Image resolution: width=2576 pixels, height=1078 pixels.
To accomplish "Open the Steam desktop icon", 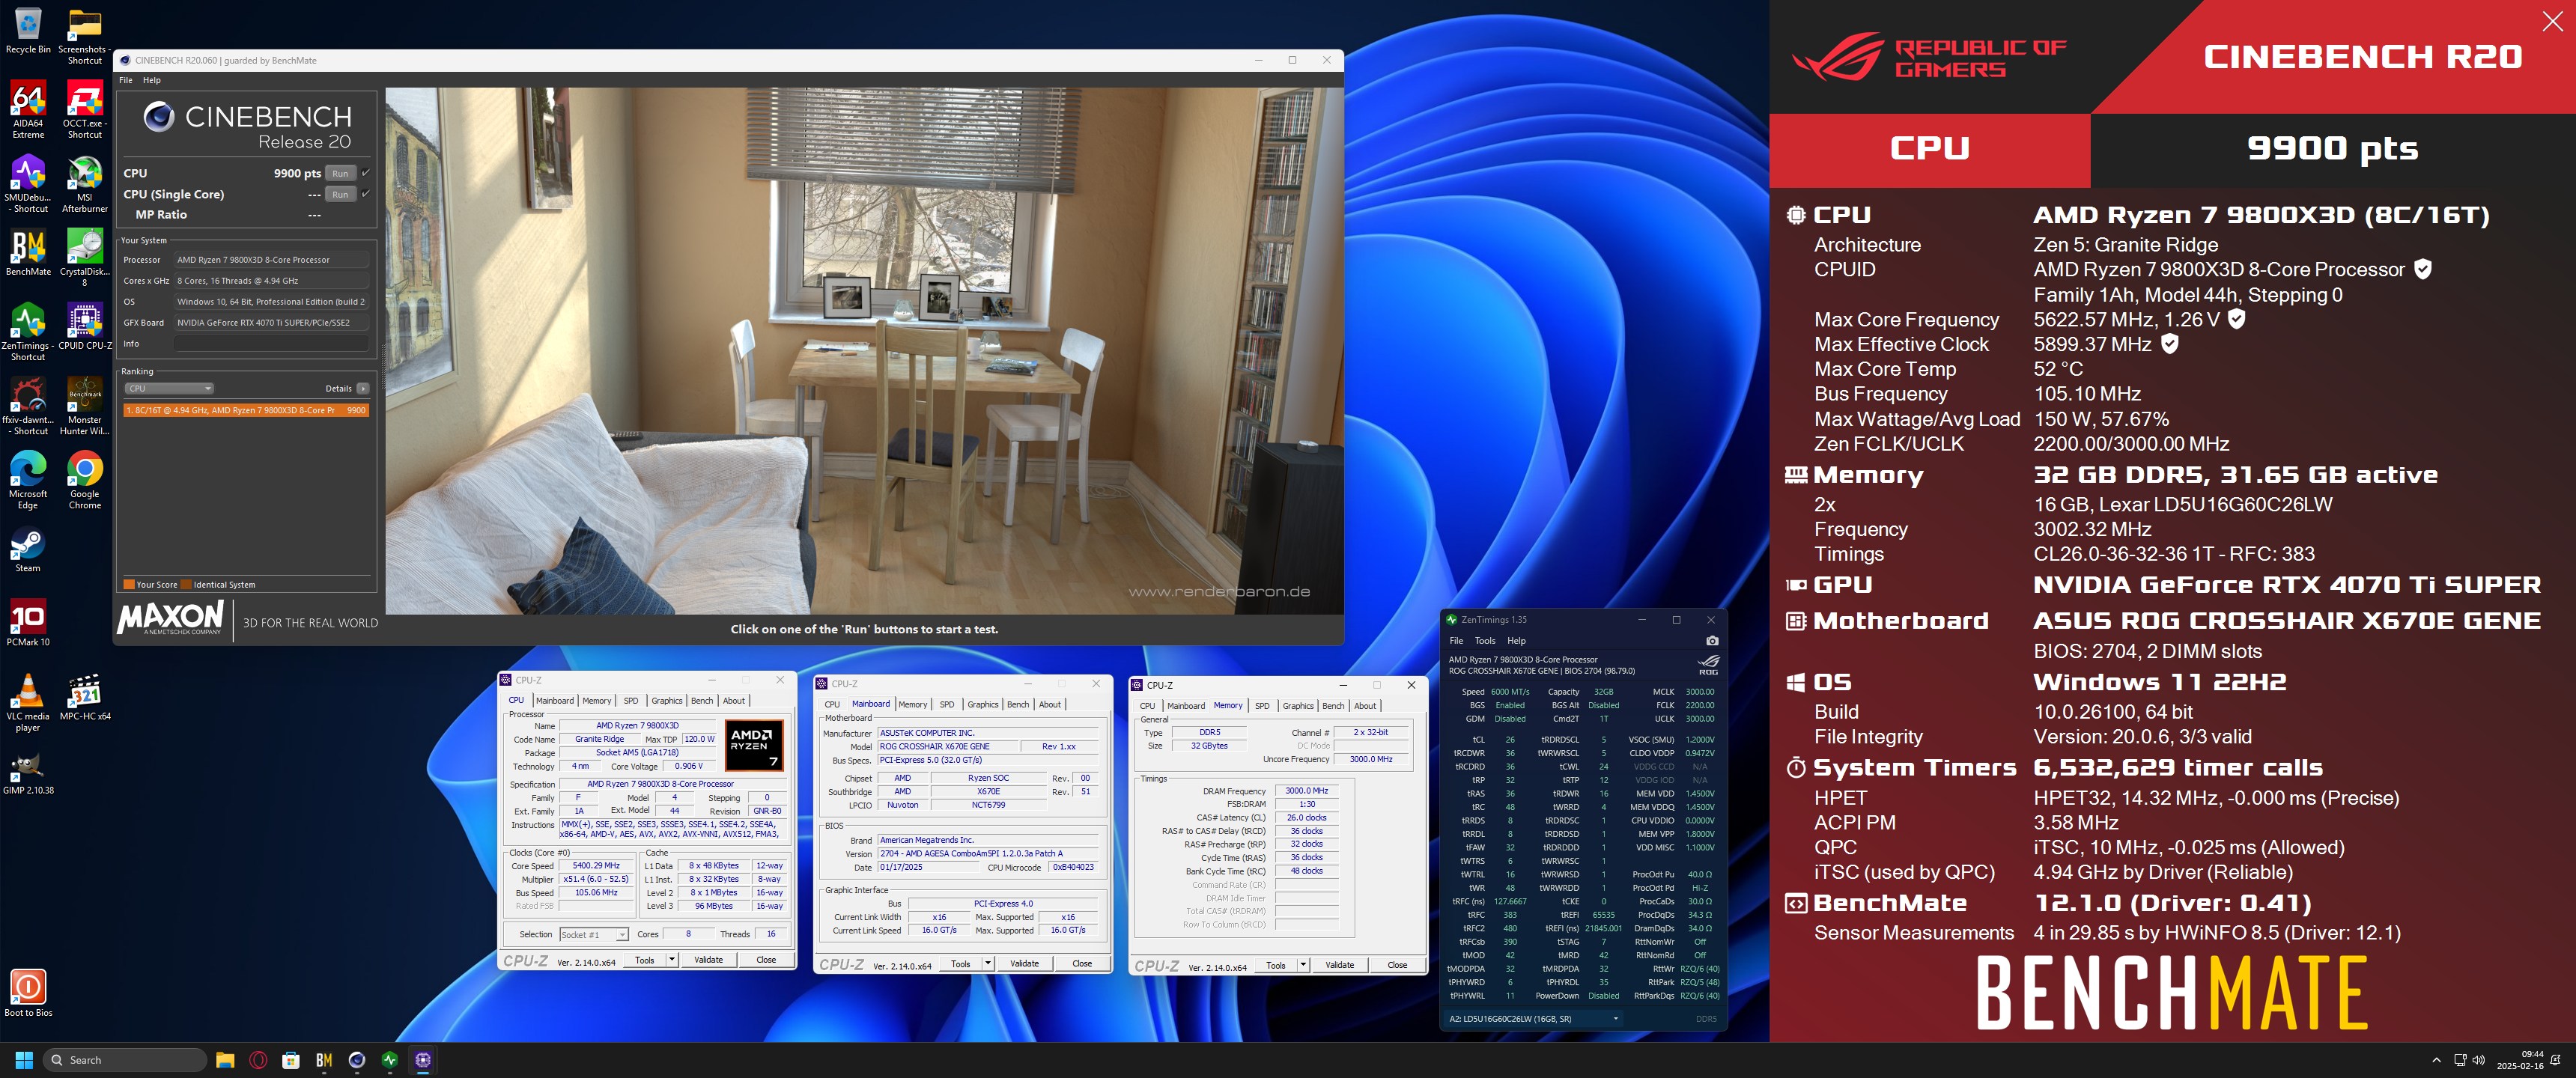I will [x=28, y=549].
